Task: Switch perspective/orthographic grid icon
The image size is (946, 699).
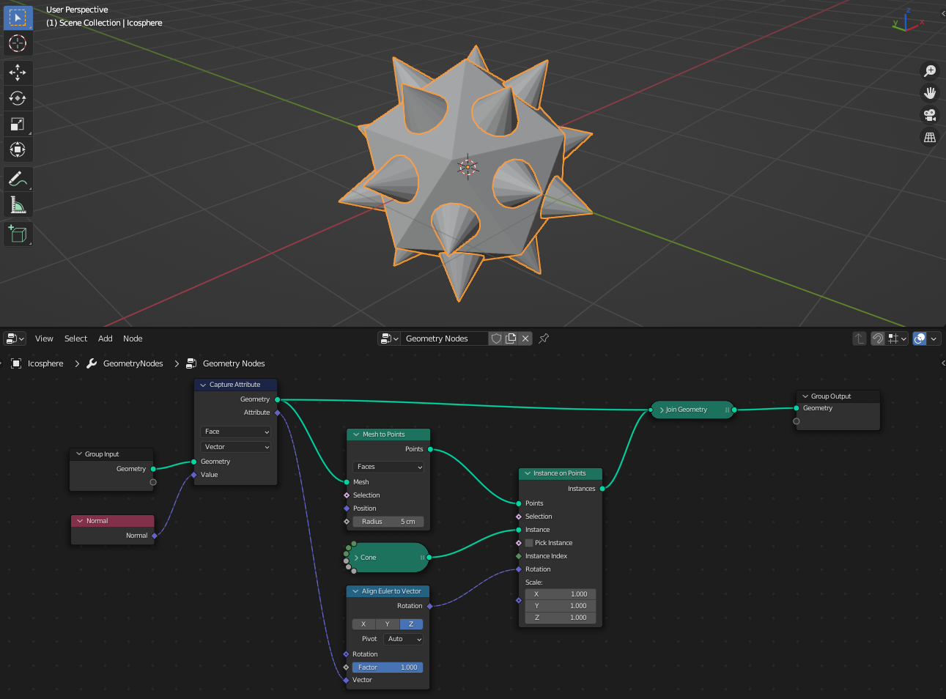Action: 930,137
